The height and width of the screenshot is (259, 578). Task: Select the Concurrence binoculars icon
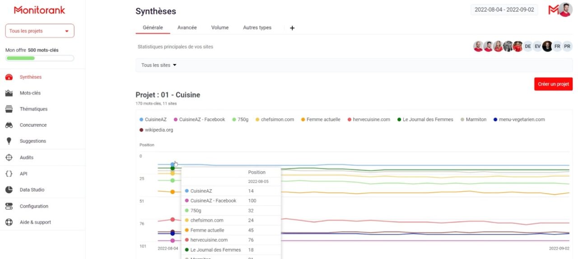tap(9, 125)
